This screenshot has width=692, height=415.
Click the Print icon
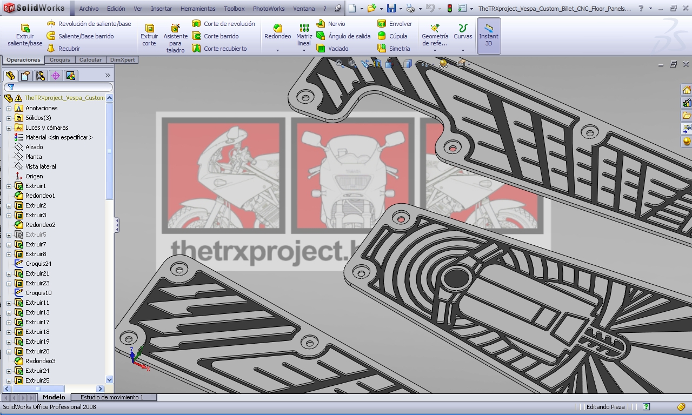(x=410, y=9)
